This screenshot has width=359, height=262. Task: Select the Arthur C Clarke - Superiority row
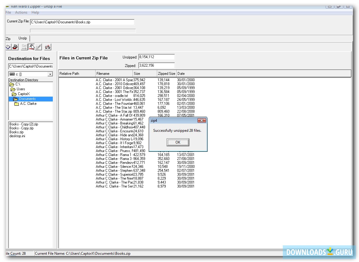[145, 174]
